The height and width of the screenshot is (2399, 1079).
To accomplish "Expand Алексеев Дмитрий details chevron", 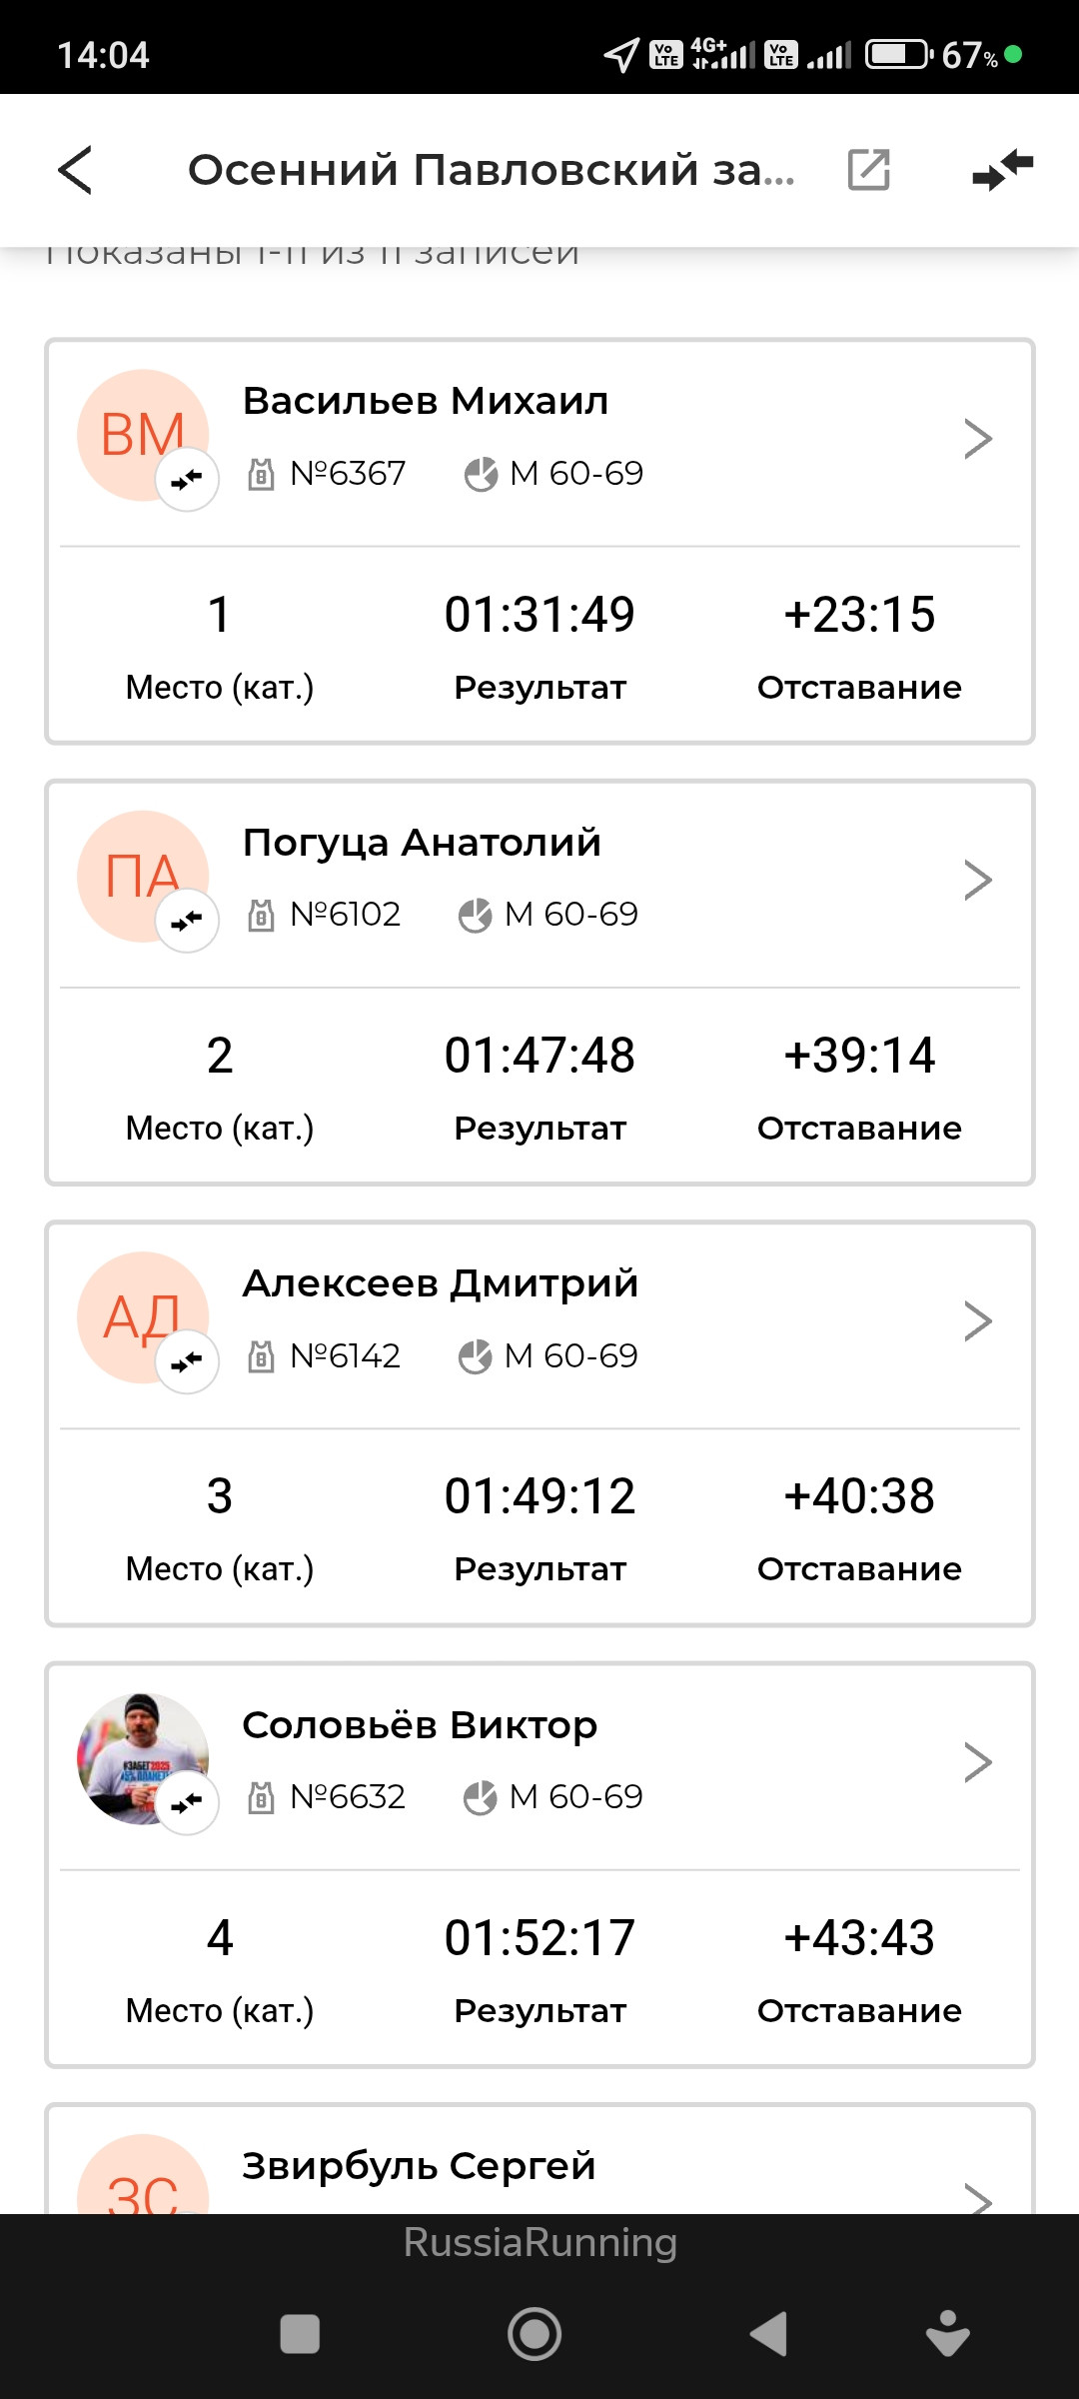I will pyautogui.click(x=977, y=1320).
